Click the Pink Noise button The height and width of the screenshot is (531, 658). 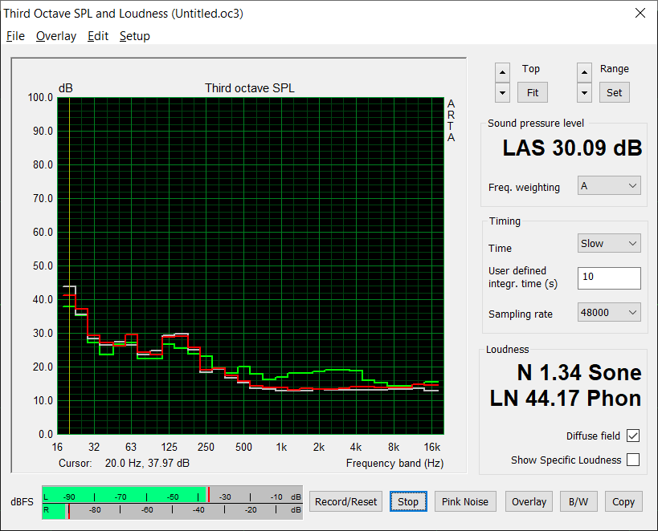coord(465,501)
